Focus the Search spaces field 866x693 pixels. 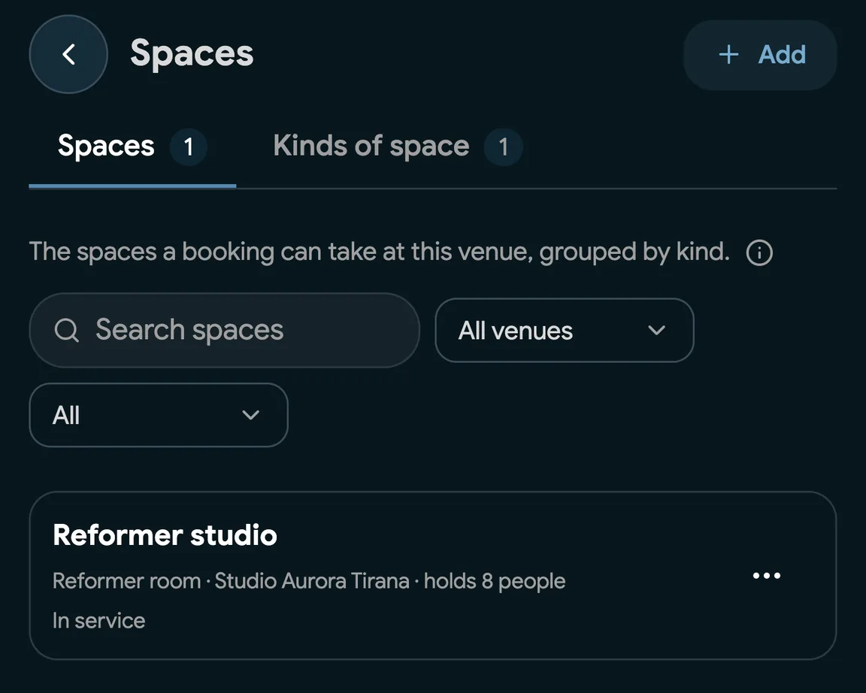click(x=224, y=330)
